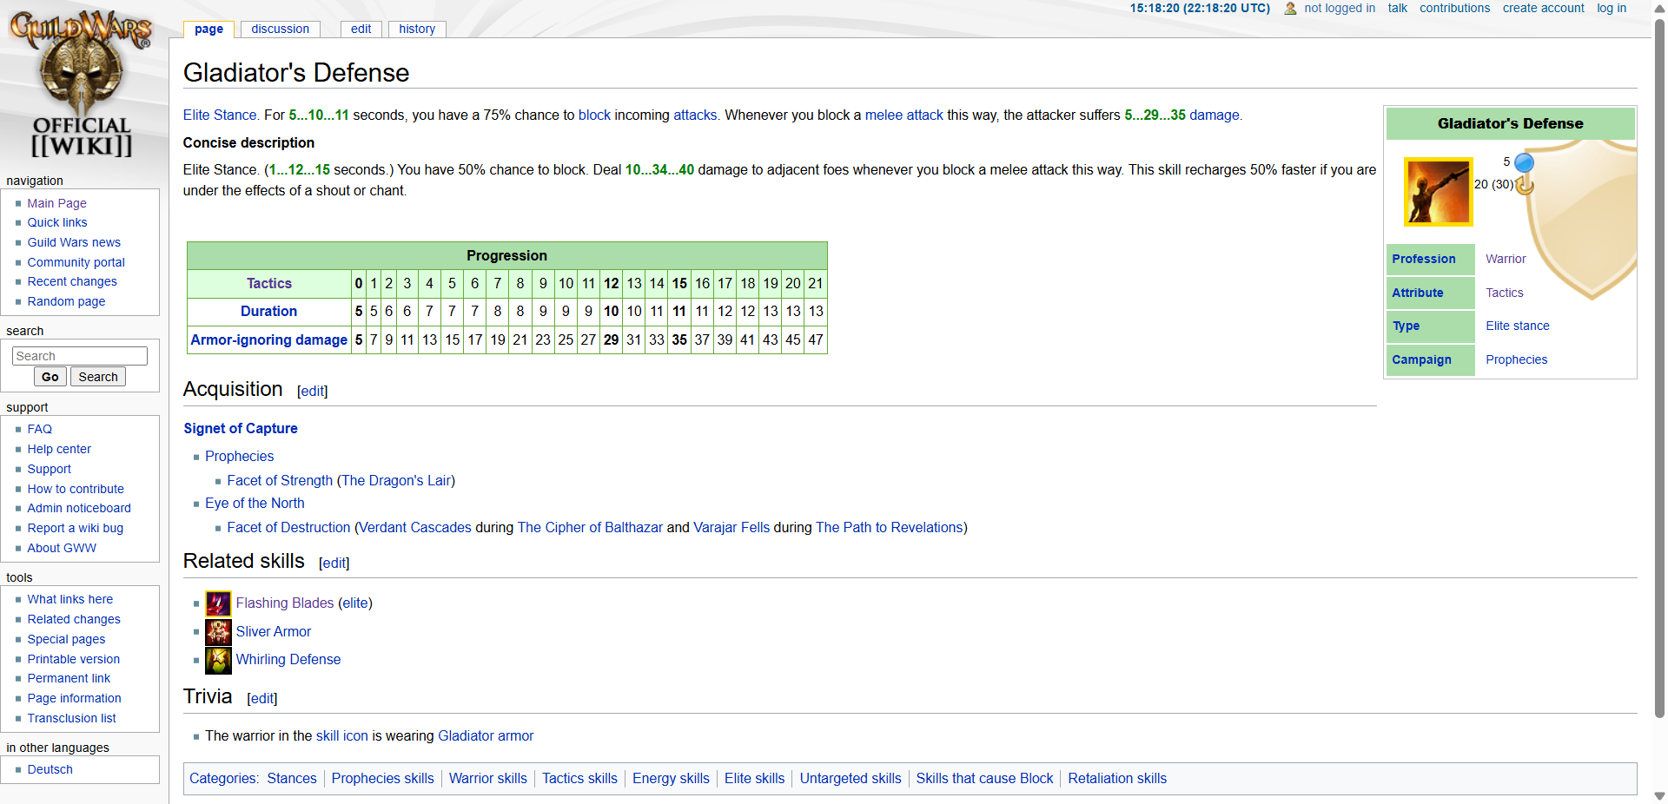Click the recharge time icon beside 20 (30)
This screenshot has width=1668, height=804.
tap(1525, 184)
